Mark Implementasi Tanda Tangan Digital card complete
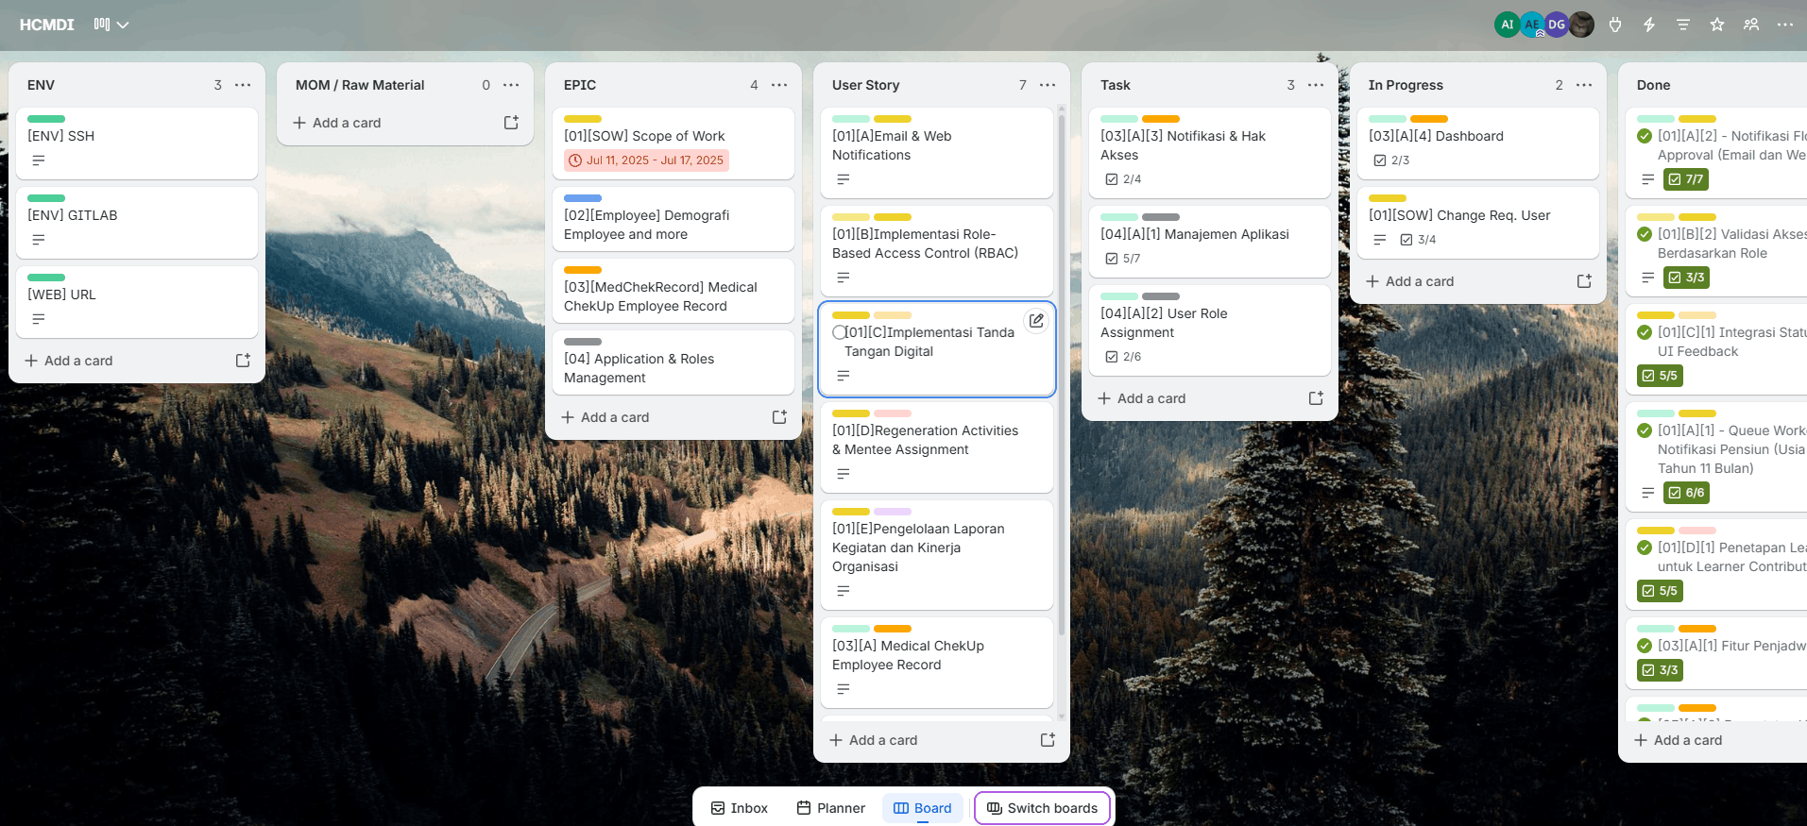 (x=839, y=332)
